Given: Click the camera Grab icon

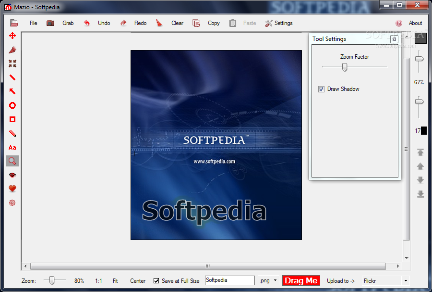Looking at the screenshot, I should pos(50,23).
